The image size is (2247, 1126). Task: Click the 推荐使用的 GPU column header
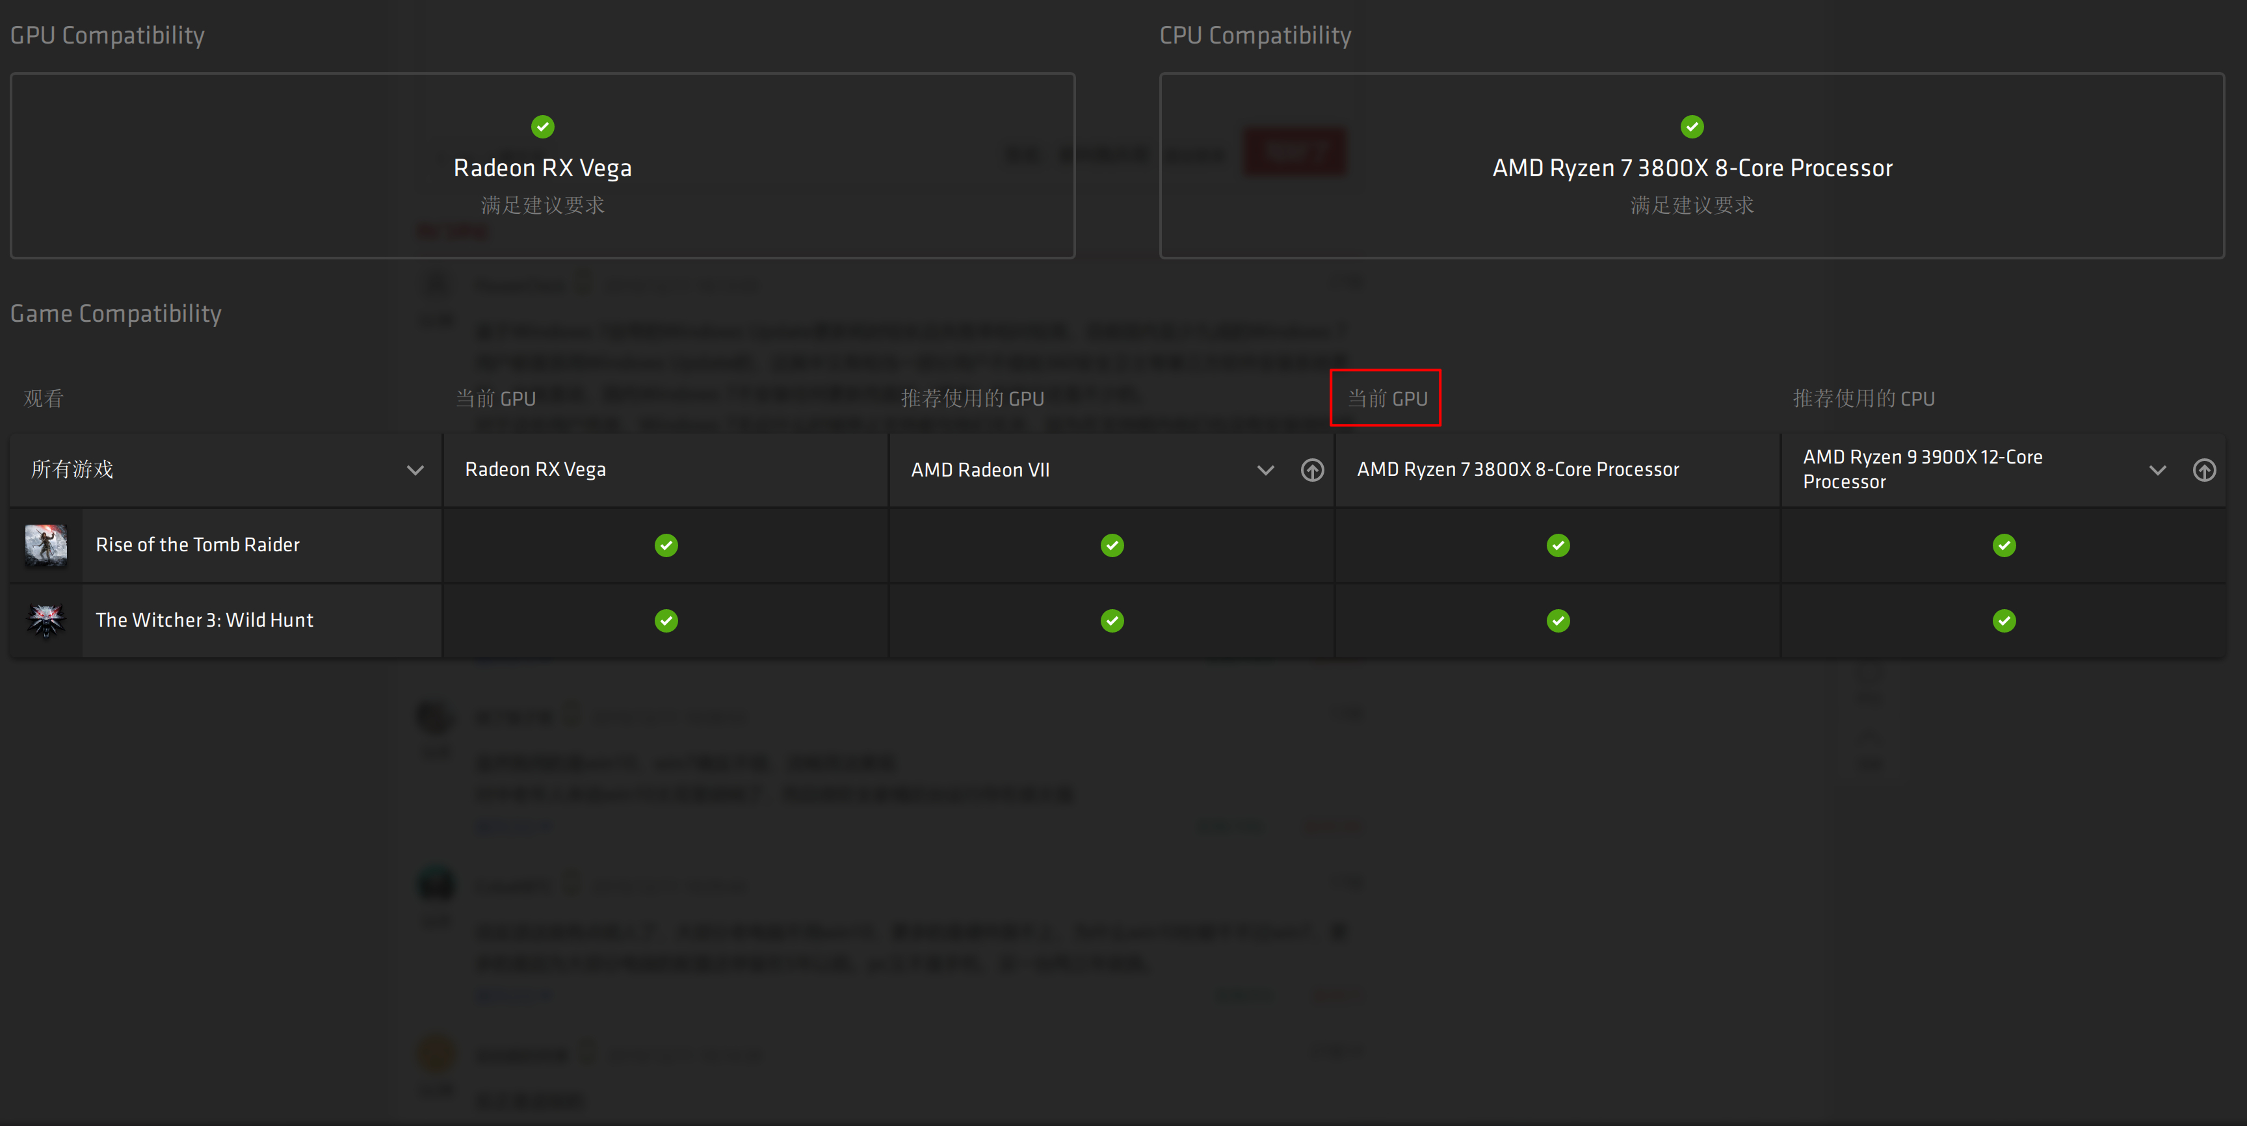pos(972,399)
